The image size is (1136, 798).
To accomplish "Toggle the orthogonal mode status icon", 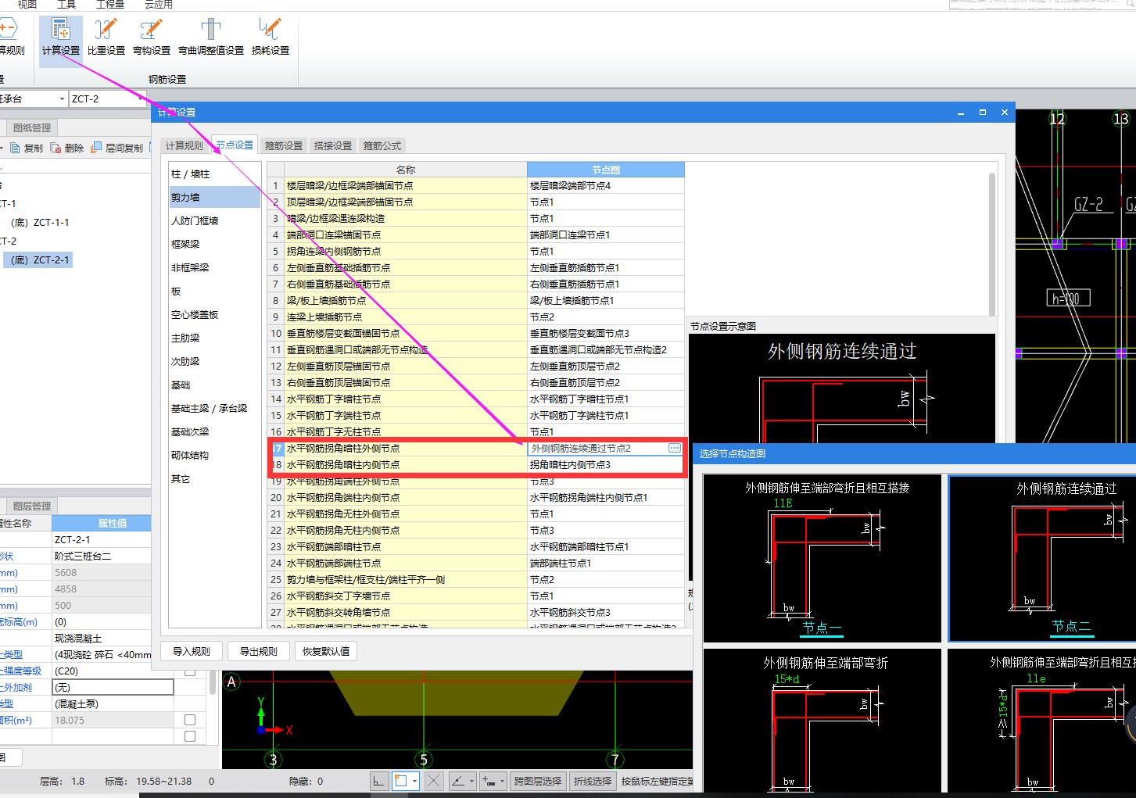I will pyautogui.click(x=378, y=781).
